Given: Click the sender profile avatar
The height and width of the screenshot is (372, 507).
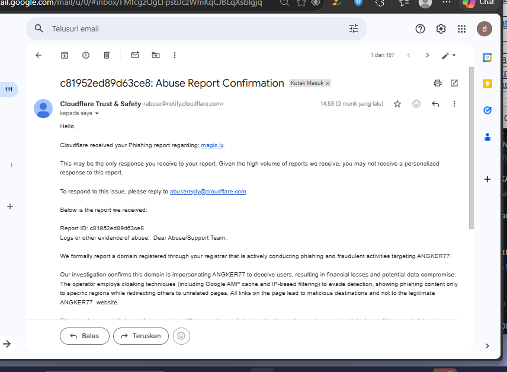Looking at the screenshot, I should (43, 109).
